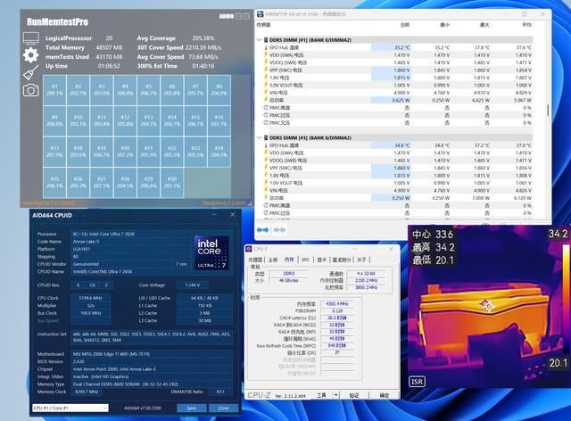
Task: Click the broom cleanup icon in RunMemtestPro
Action: coord(31,72)
